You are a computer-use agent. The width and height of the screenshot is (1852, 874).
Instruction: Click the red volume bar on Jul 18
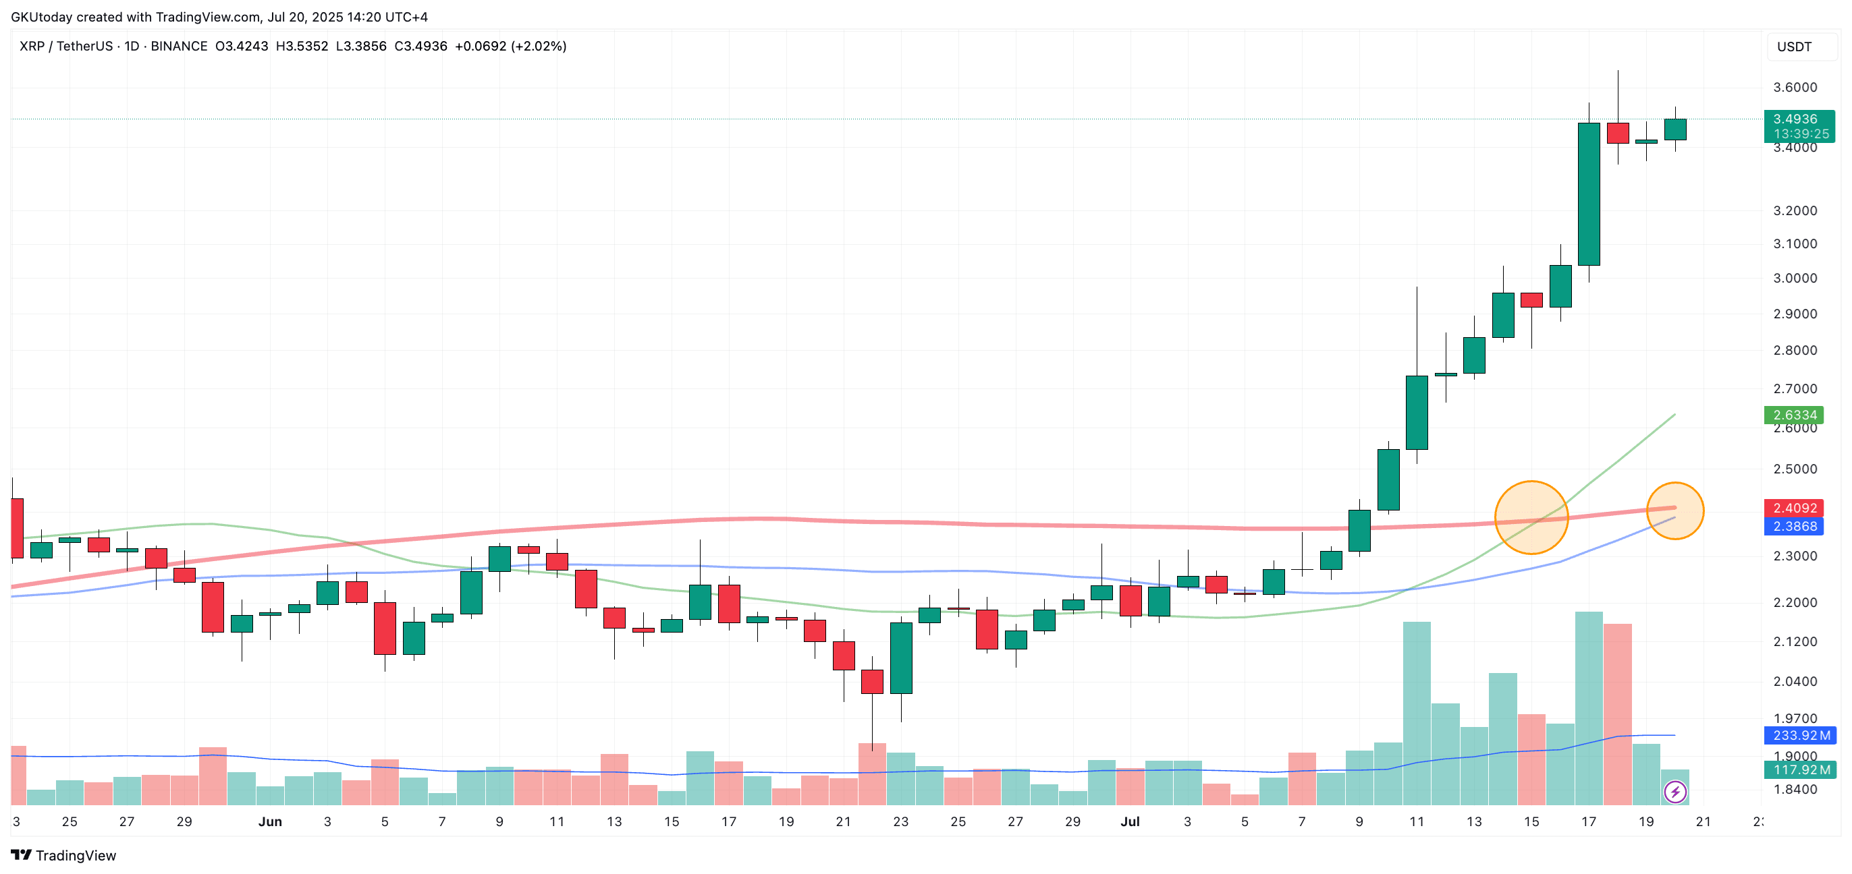1618,714
